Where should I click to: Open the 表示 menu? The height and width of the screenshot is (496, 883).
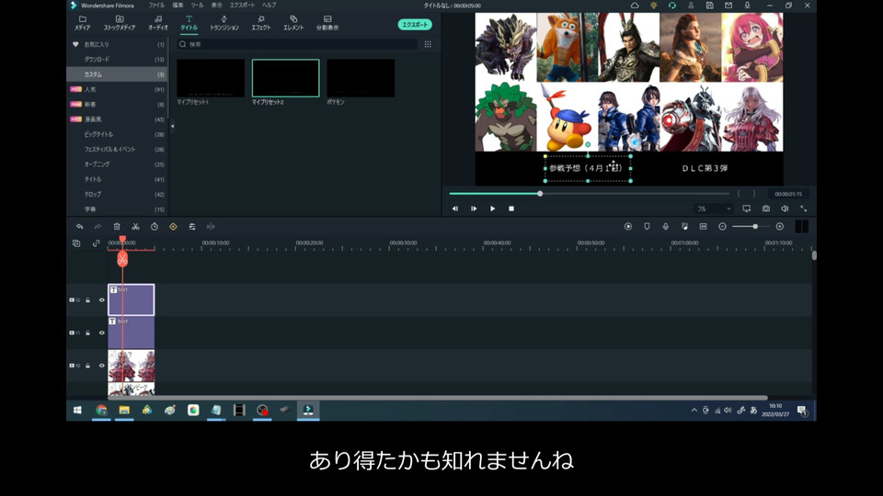(x=217, y=6)
